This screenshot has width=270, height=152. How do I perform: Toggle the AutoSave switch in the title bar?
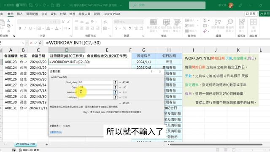tap(21, 5)
